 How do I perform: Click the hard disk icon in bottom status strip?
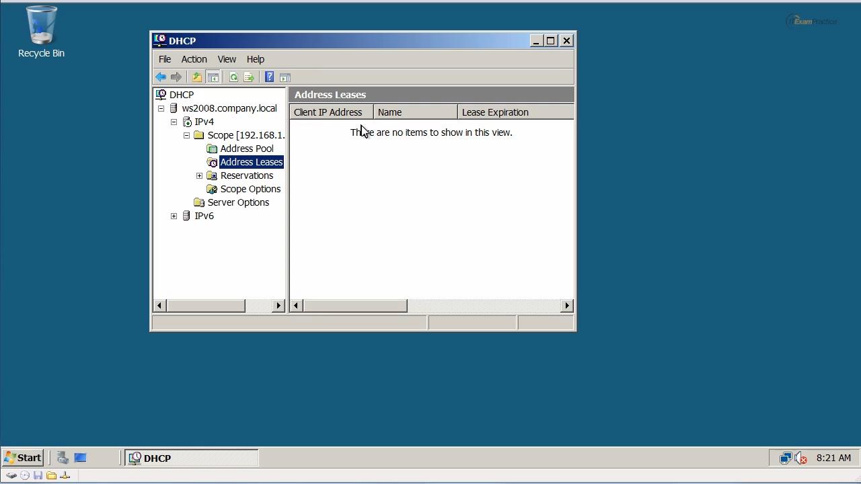click(11, 475)
